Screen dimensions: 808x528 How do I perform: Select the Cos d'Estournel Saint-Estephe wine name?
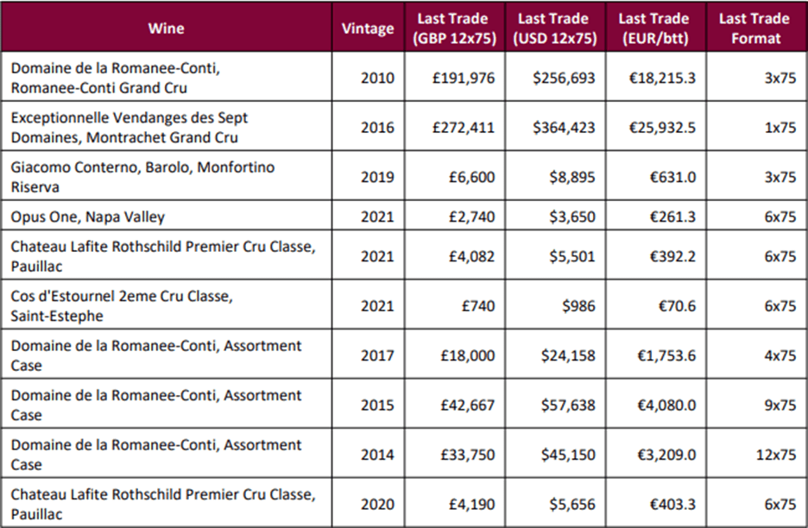coord(122,306)
